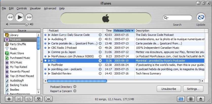Select 90's Music smart playlist
The height and width of the screenshot is (104, 212).
[x=20, y=62]
